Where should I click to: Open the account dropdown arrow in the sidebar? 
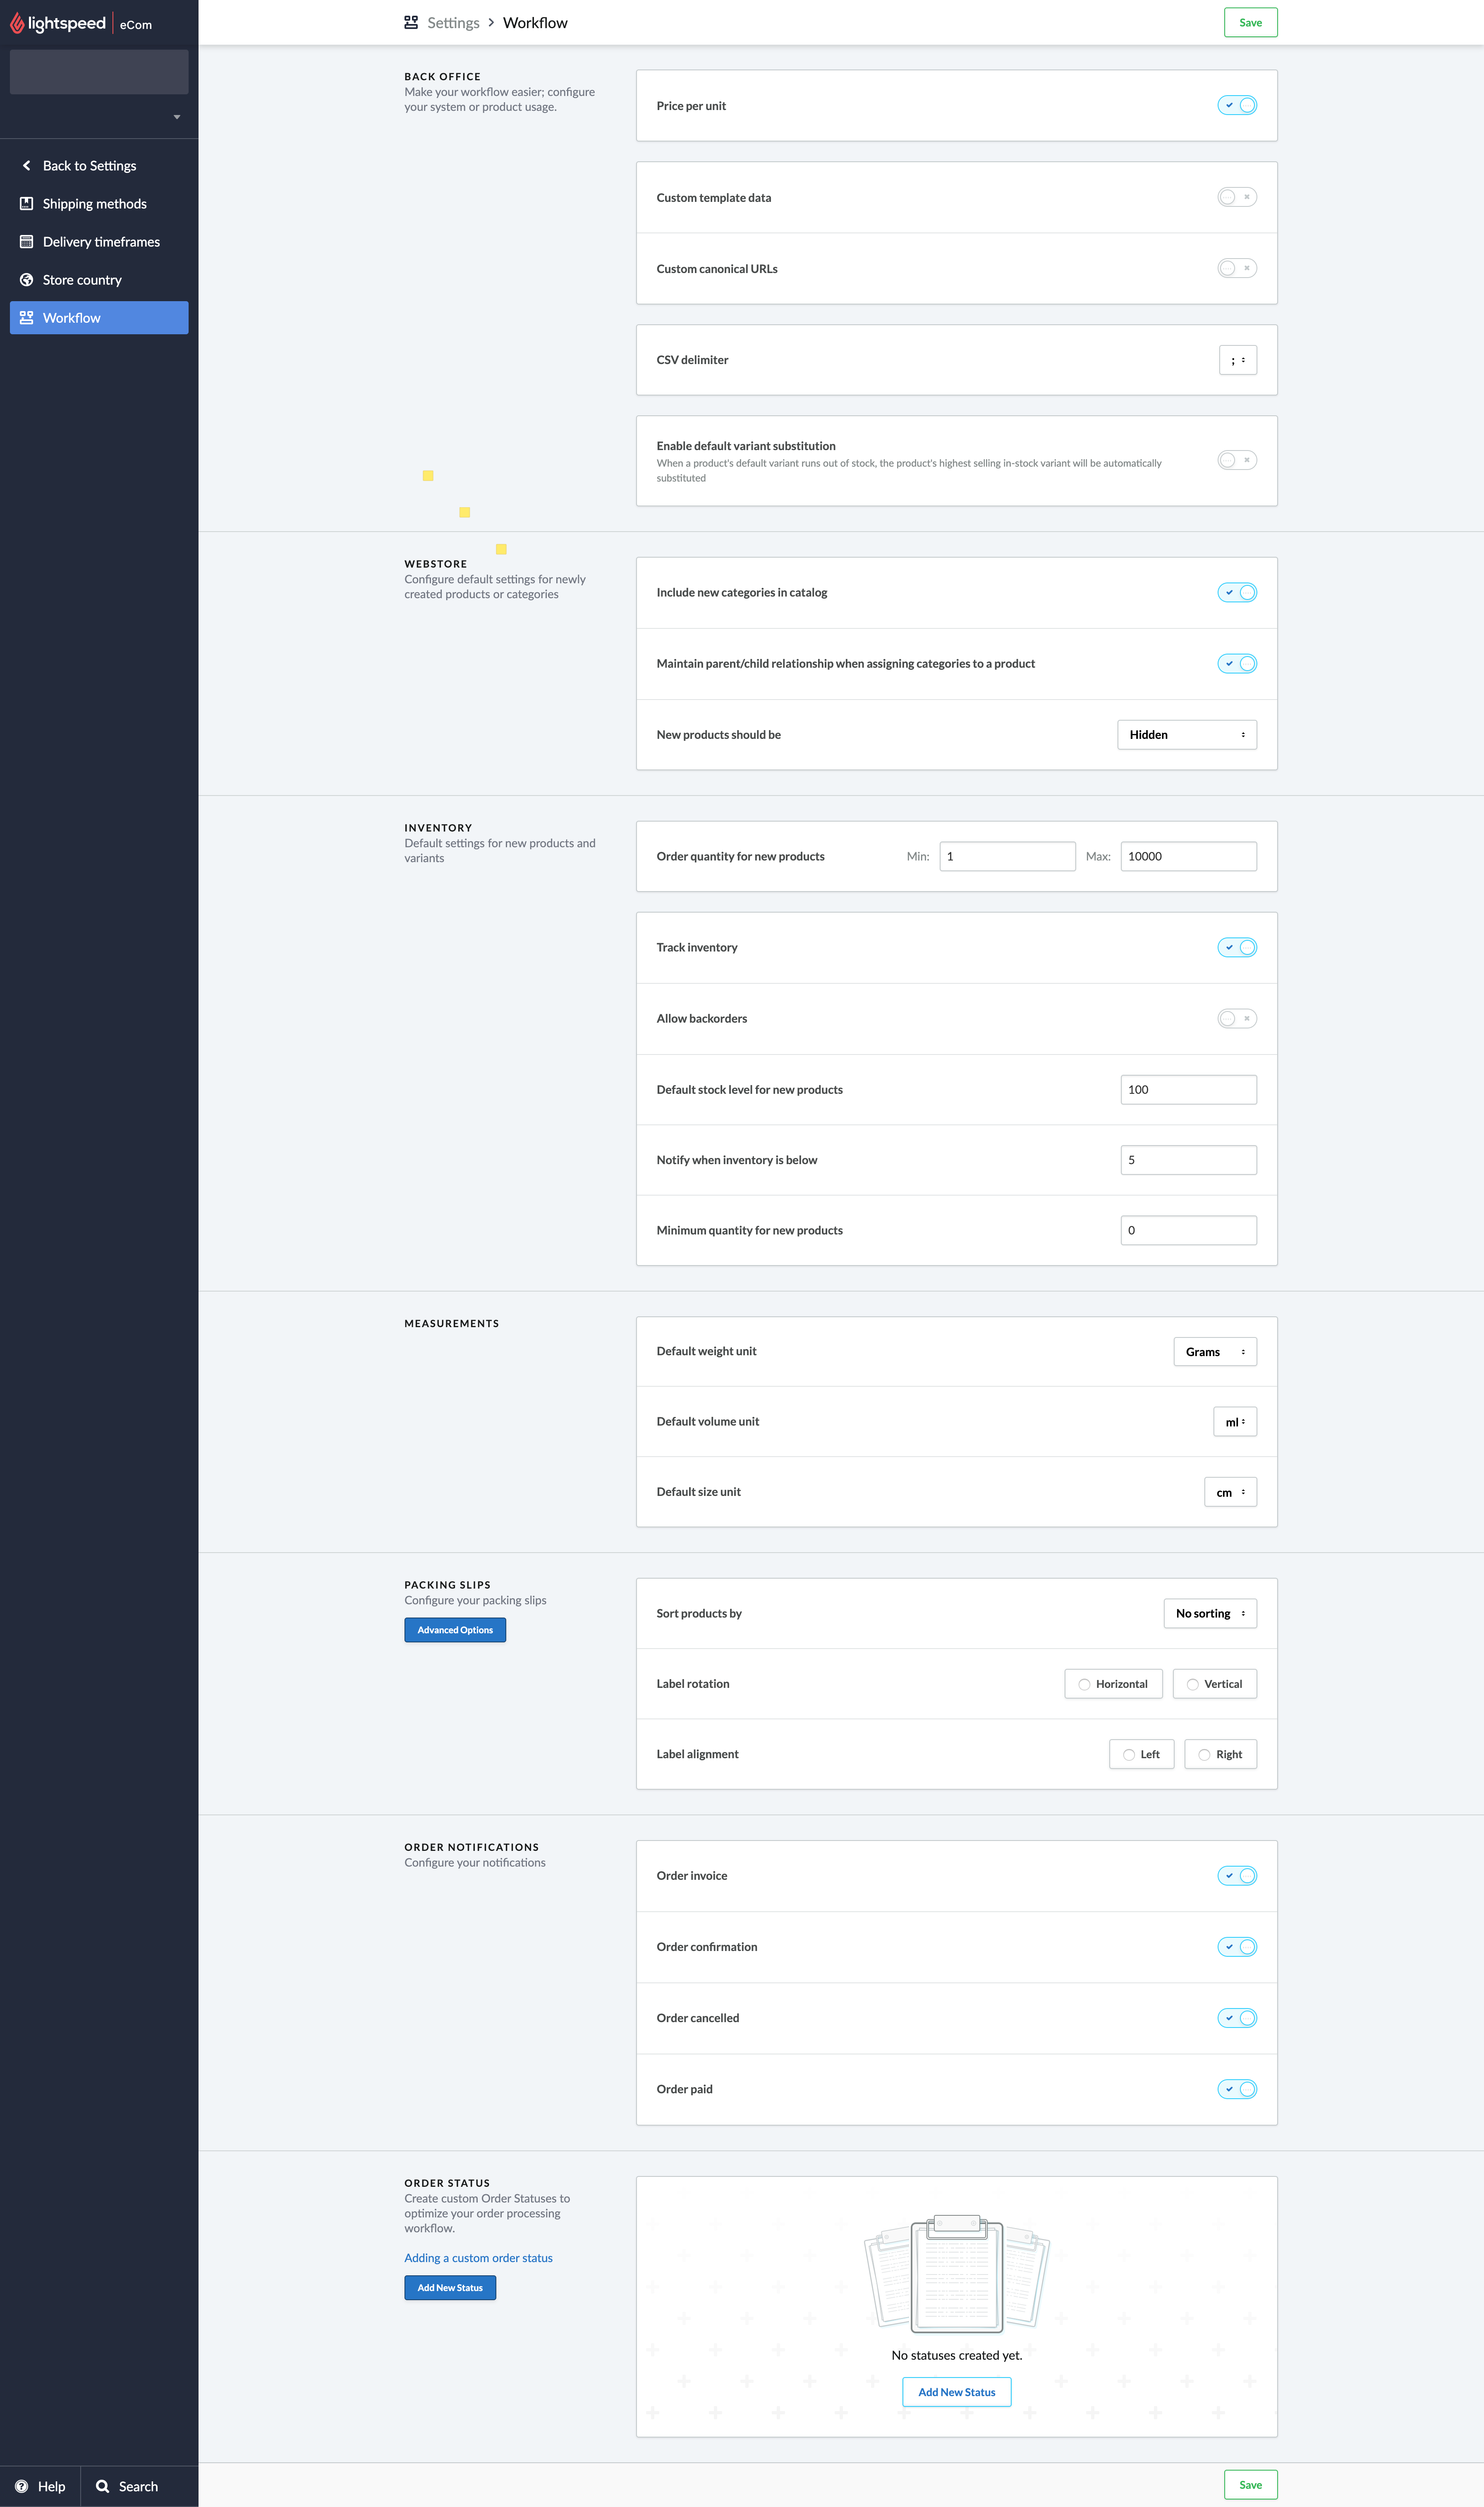177,117
